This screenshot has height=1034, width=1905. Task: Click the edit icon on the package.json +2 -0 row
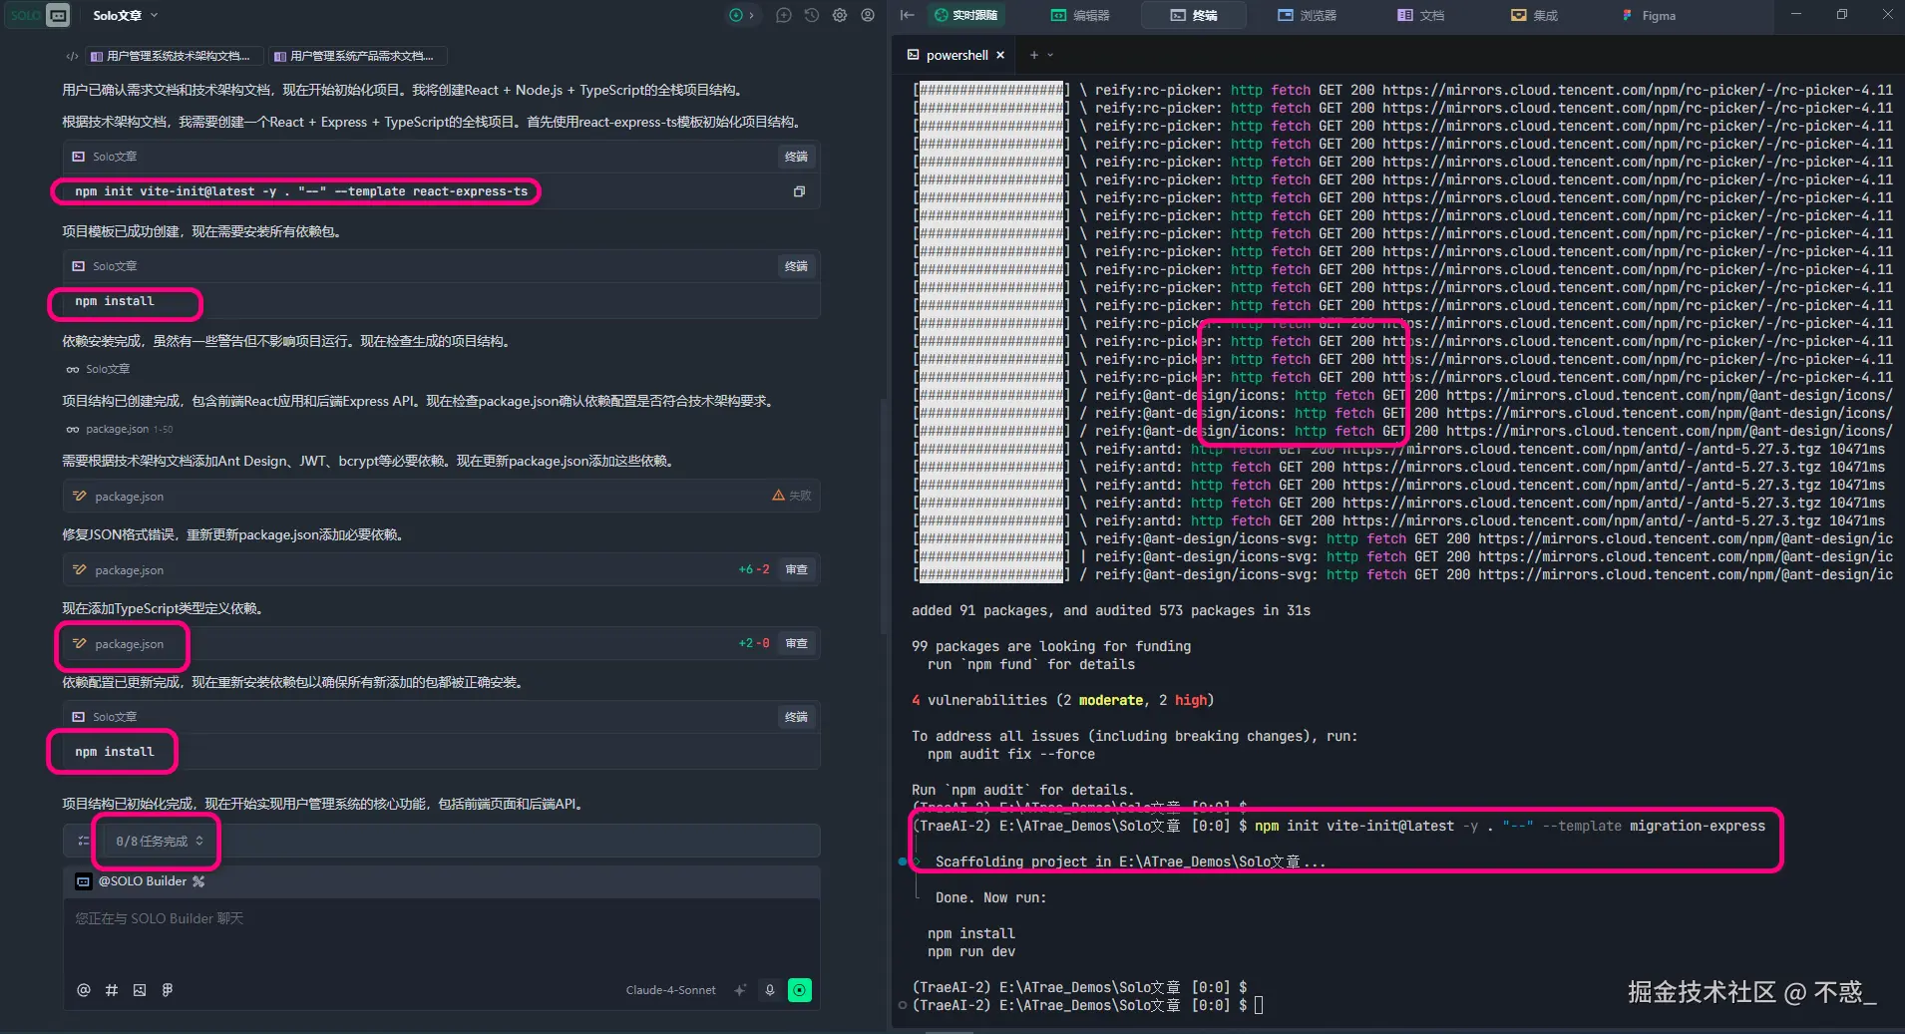(80, 643)
